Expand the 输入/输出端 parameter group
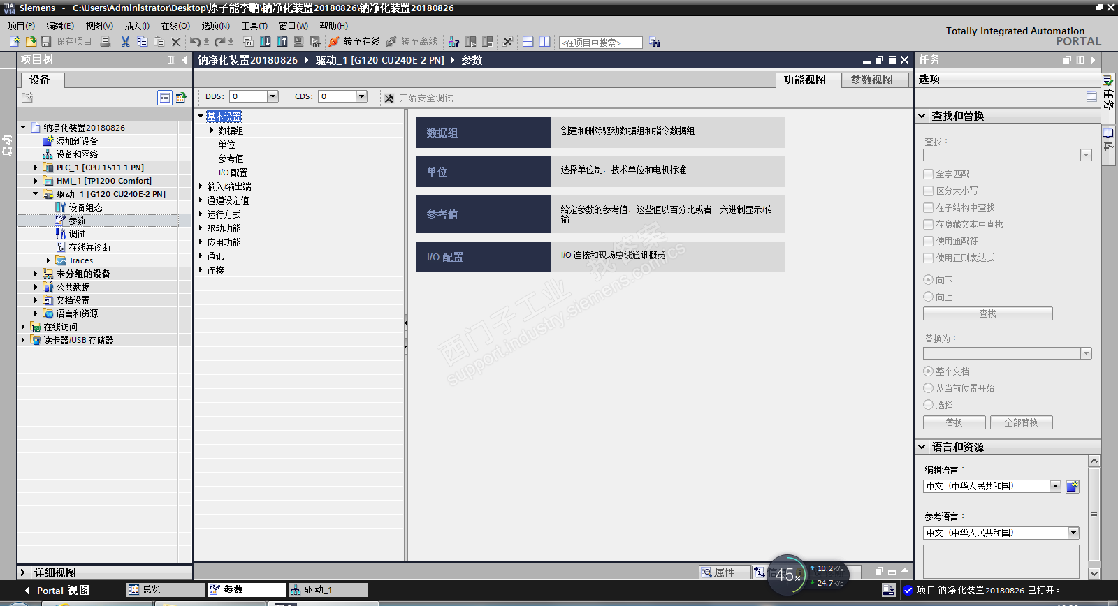The height and width of the screenshot is (606, 1118). [201, 186]
